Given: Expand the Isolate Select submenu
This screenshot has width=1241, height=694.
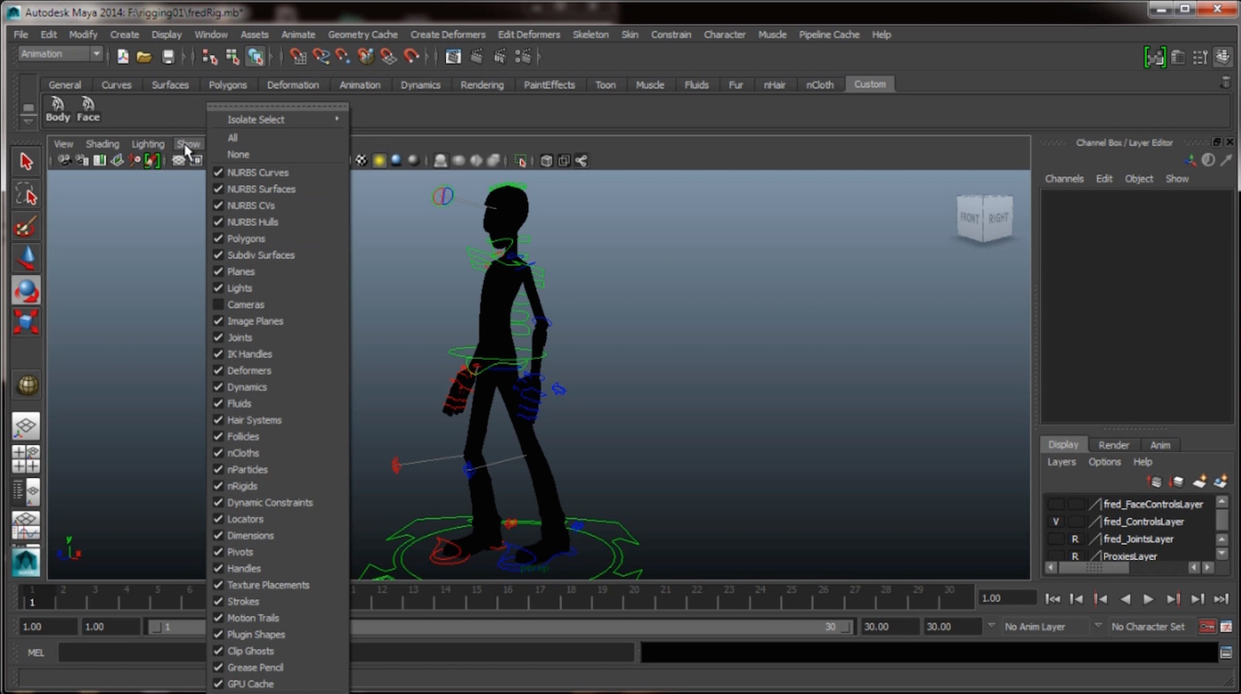Looking at the screenshot, I should pyautogui.click(x=255, y=118).
